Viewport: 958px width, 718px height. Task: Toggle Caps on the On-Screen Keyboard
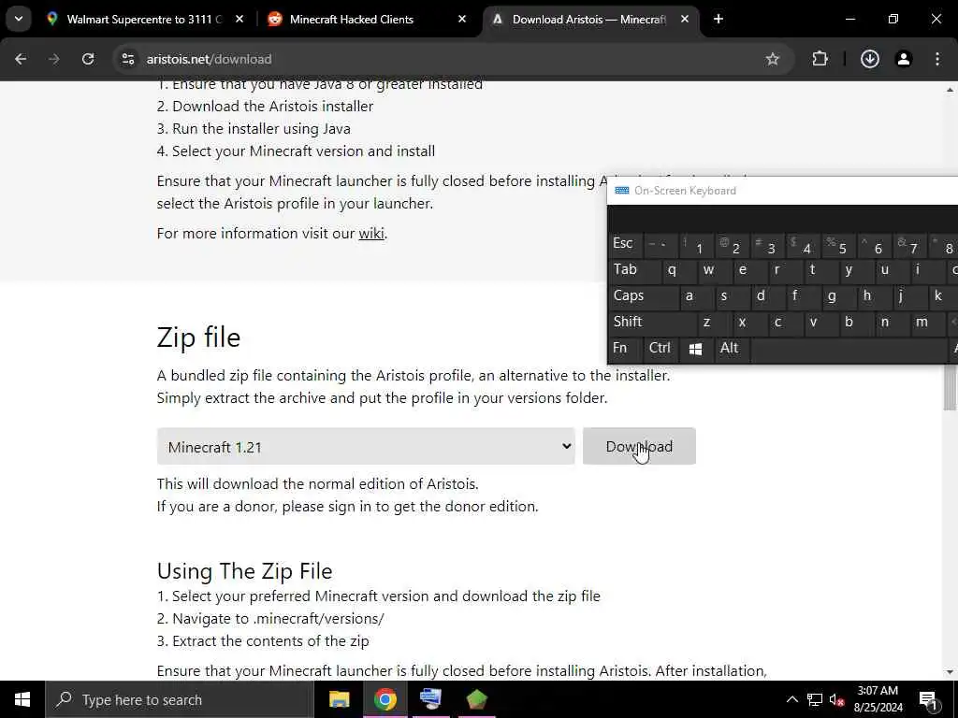click(643, 296)
